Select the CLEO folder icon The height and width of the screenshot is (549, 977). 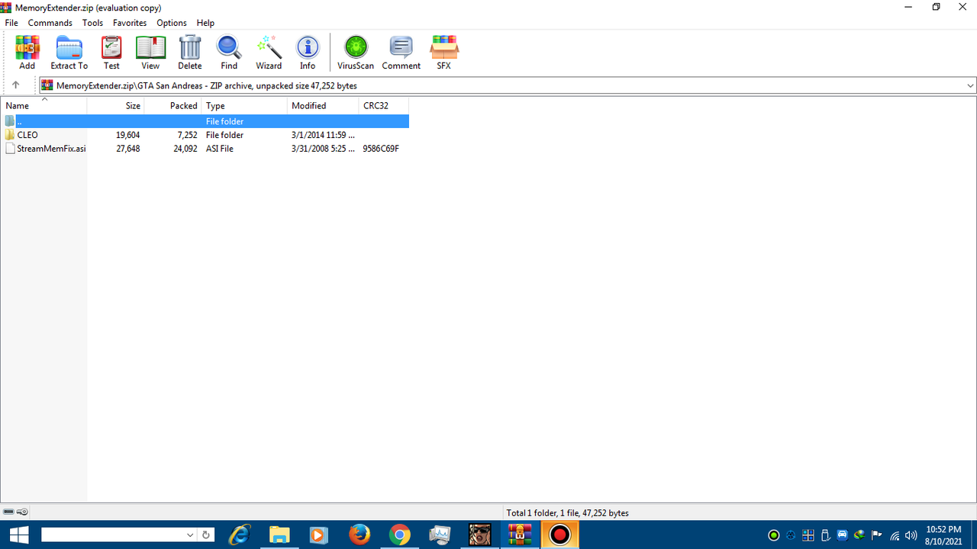pos(10,135)
